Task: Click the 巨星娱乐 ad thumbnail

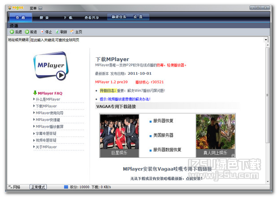Action: (x=119, y=136)
